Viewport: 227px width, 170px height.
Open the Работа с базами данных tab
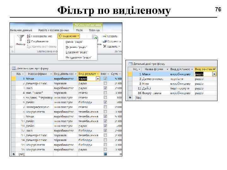[x=54, y=30]
